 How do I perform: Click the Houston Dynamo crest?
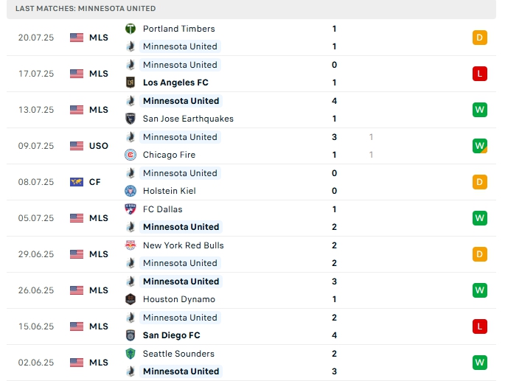[130, 299]
